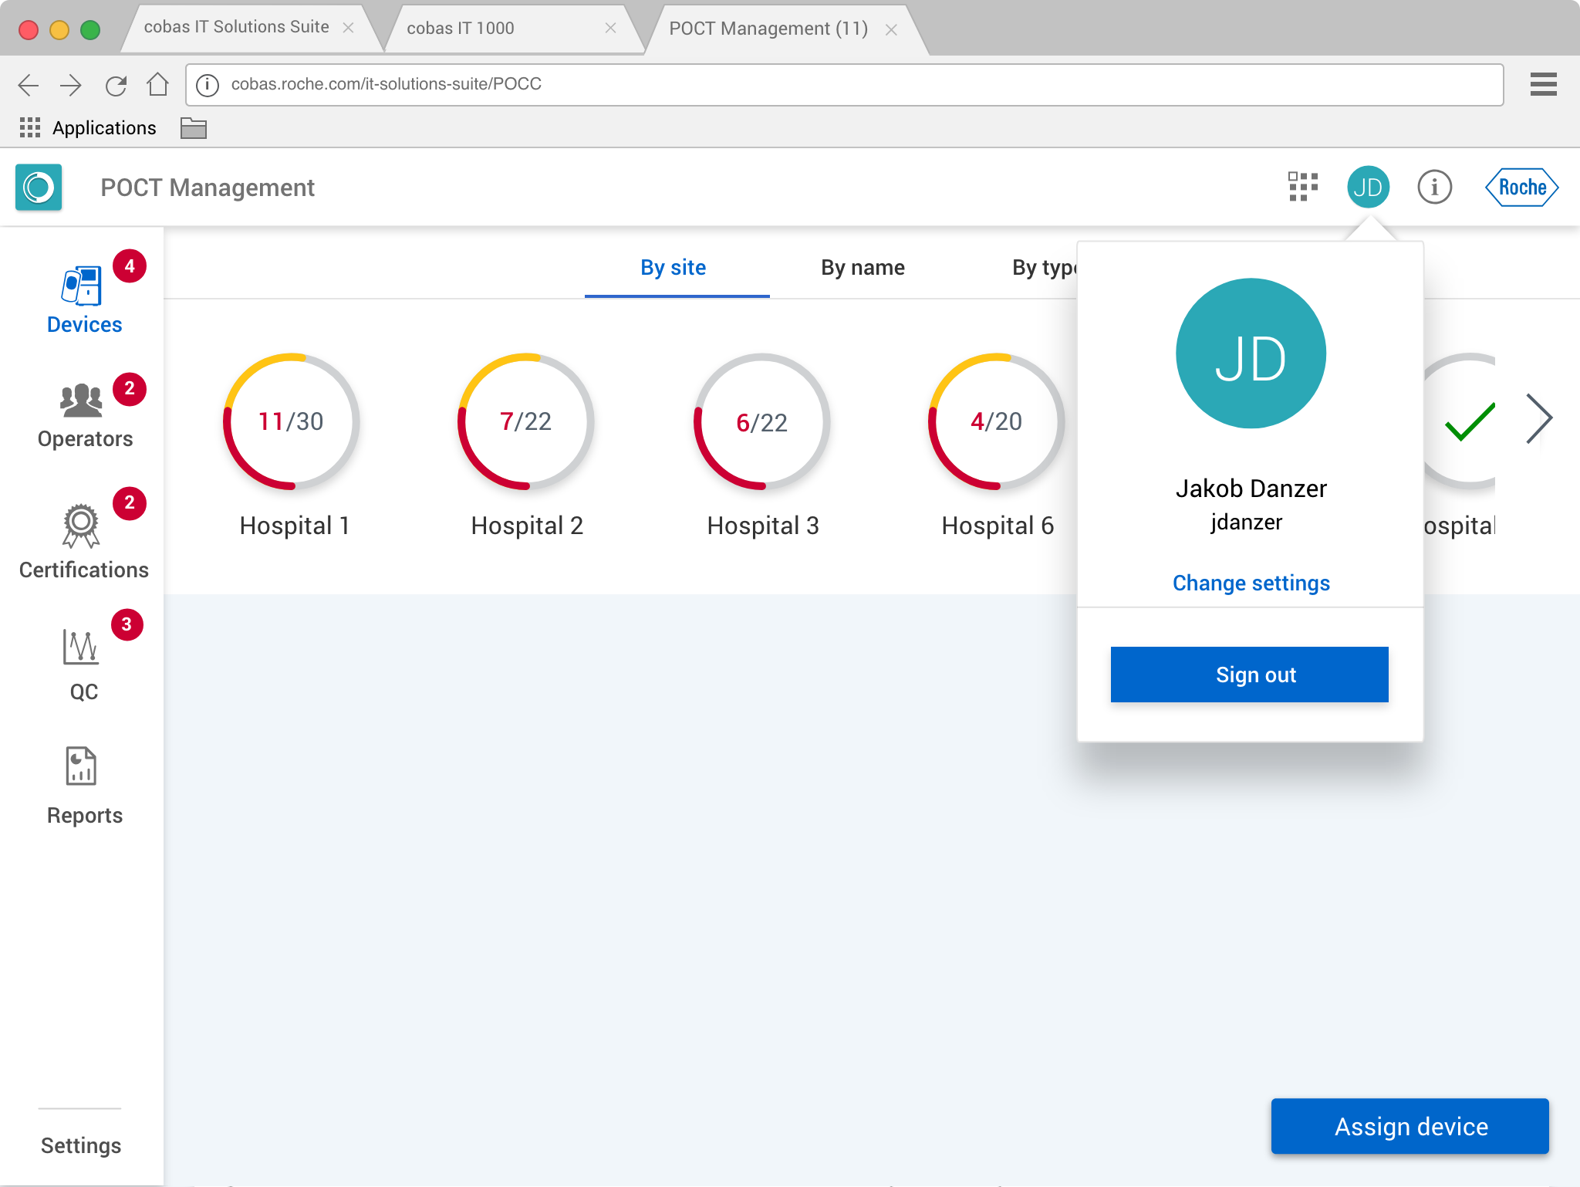This screenshot has width=1580, height=1187.
Task: Click the Roche logo
Action: [1521, 187]
